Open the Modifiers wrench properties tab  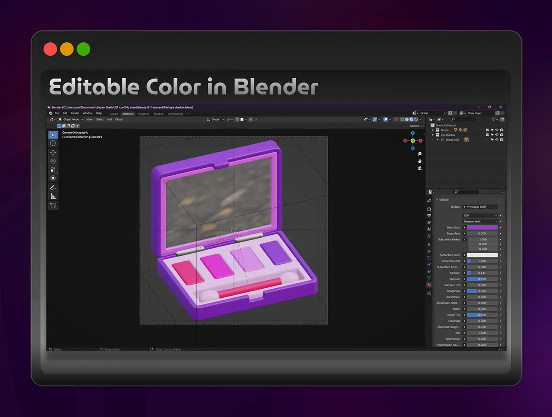coord(429,251)
